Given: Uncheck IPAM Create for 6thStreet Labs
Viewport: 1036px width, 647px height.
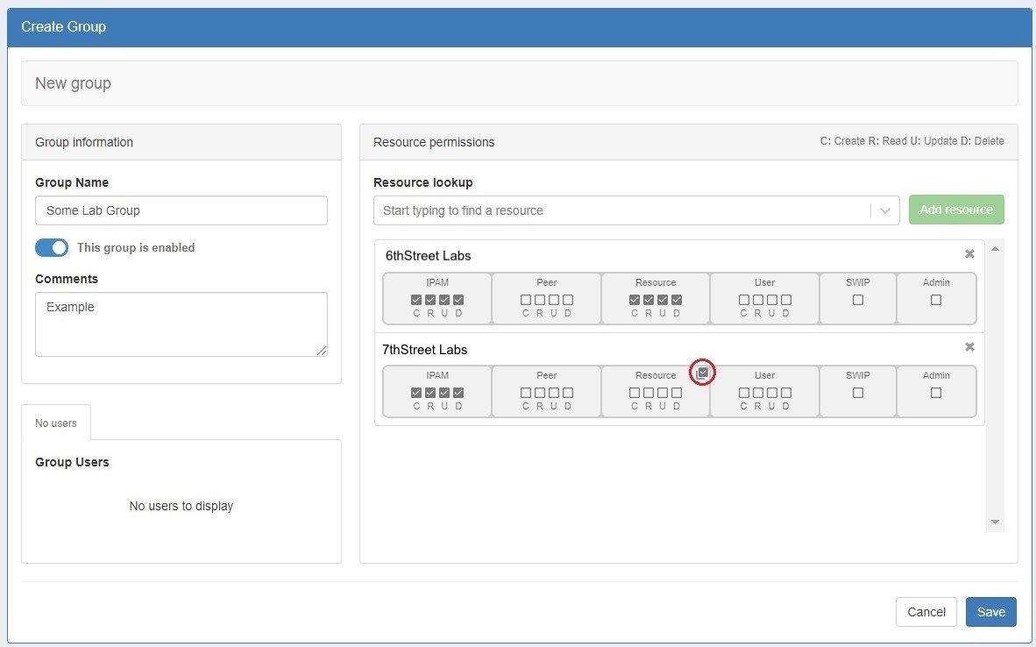Looking at the screenshot, I should pos(416,300).
